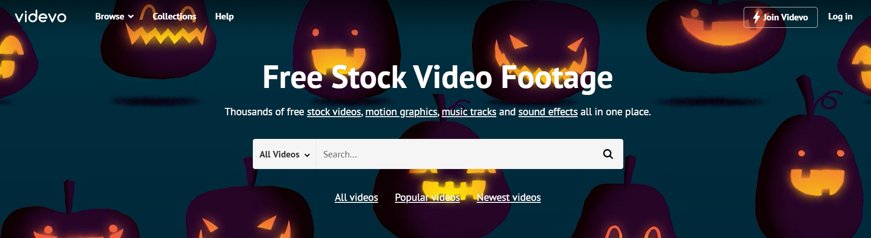Open the 'music tracks' link

[469, 112]
